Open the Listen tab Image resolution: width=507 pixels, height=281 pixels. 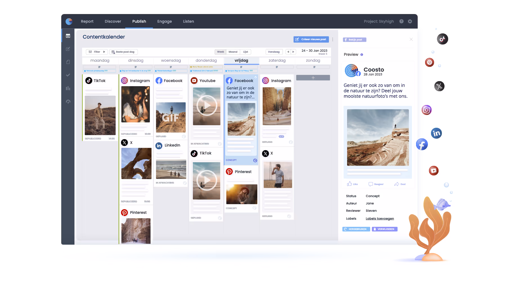coord(188,21)
